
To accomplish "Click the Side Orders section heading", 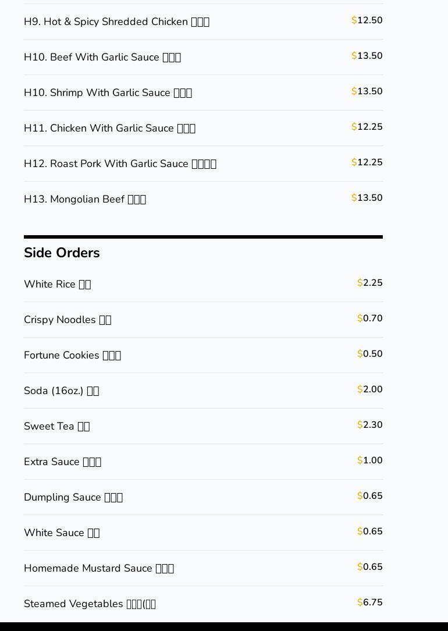I will coord(62,253).
